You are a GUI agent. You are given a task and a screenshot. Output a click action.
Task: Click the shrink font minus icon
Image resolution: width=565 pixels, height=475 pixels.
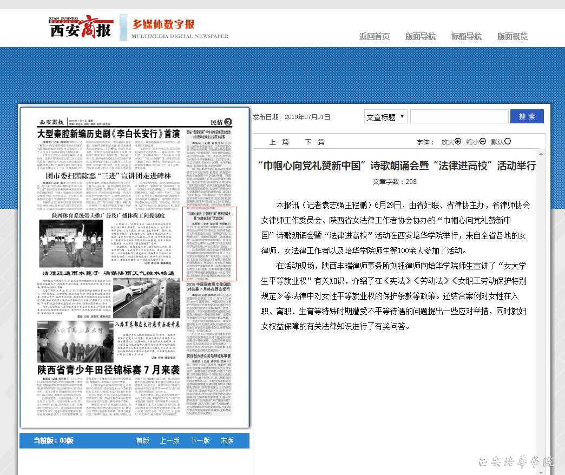[483, 142]
